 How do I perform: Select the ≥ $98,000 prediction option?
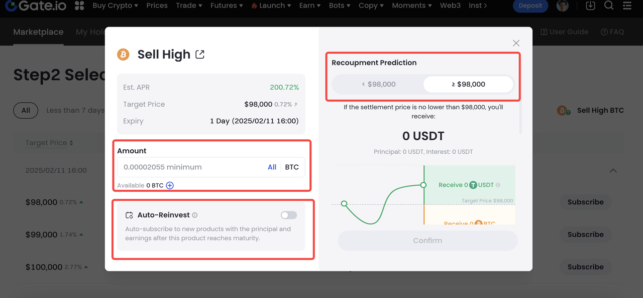click(468, 84)
